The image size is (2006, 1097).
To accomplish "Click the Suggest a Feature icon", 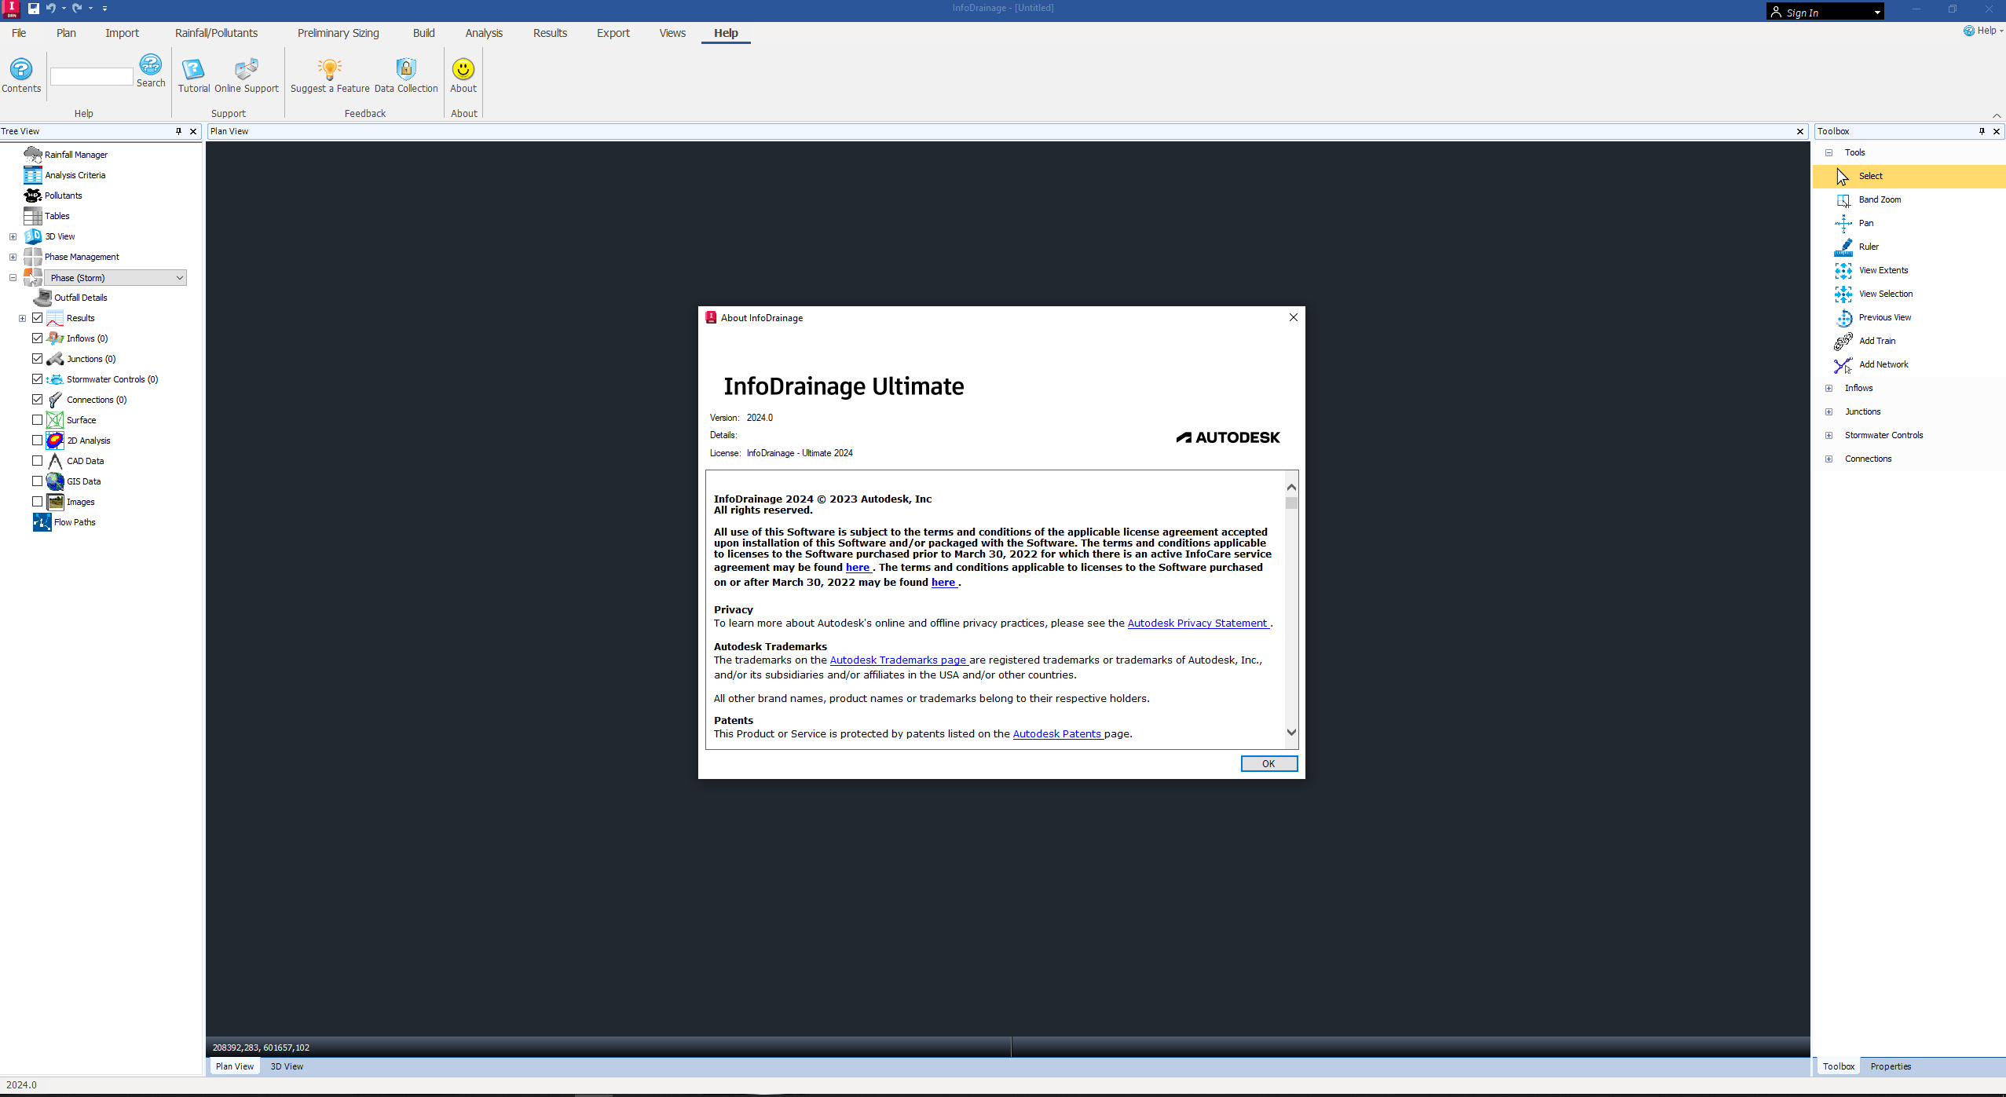I will [x=329, y=76].
